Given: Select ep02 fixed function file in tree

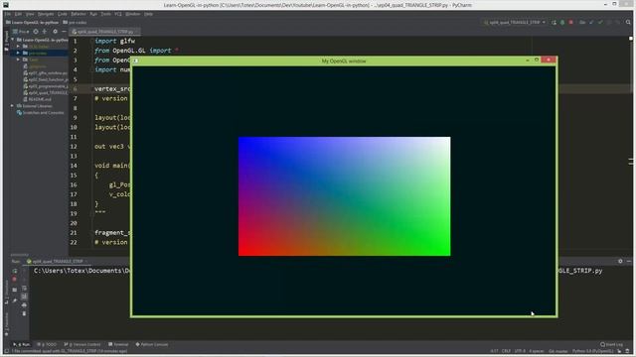Looking at the screenshot, I should pos(45,79).
